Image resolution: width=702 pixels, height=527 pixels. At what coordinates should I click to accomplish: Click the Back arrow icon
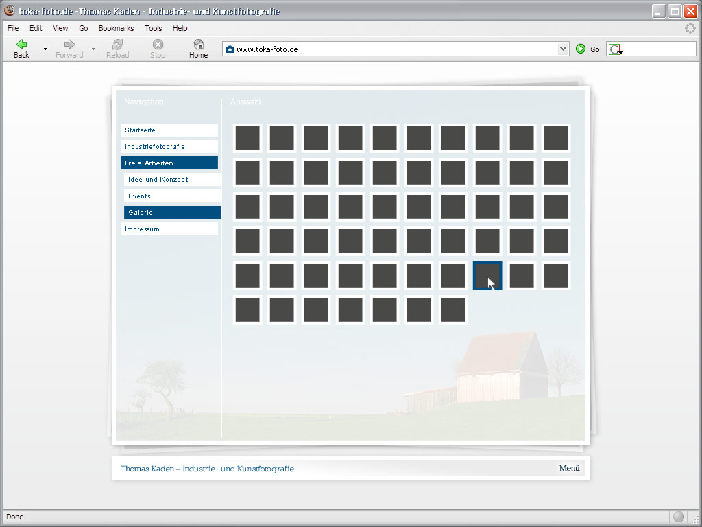[21, 45]
